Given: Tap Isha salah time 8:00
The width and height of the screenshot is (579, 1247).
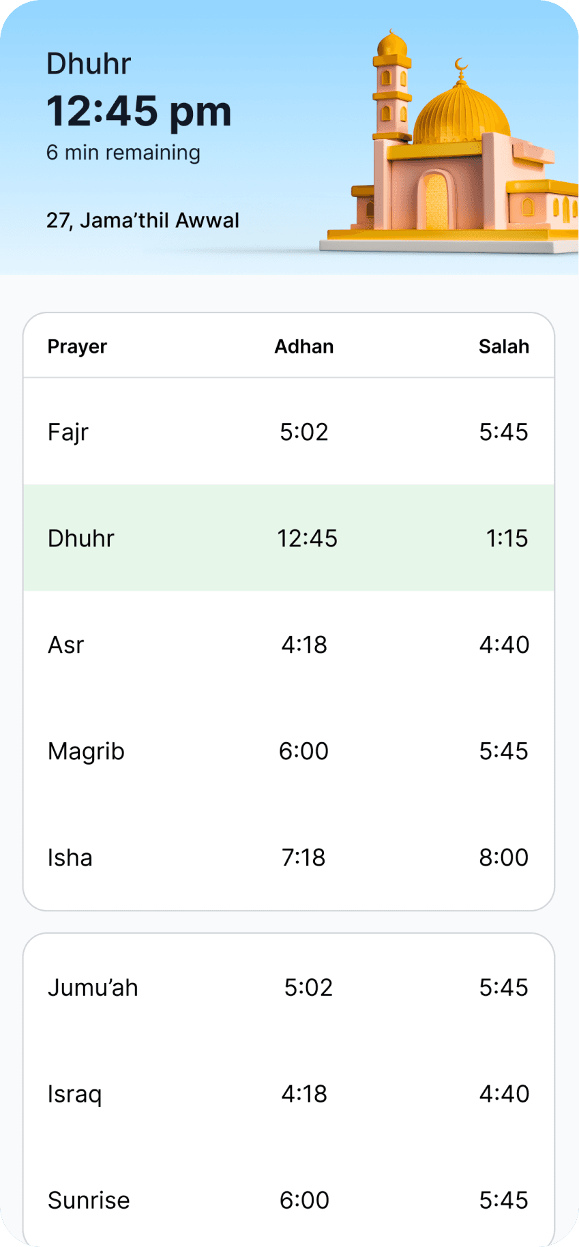Looking at the screenshot, I should 503,857.
